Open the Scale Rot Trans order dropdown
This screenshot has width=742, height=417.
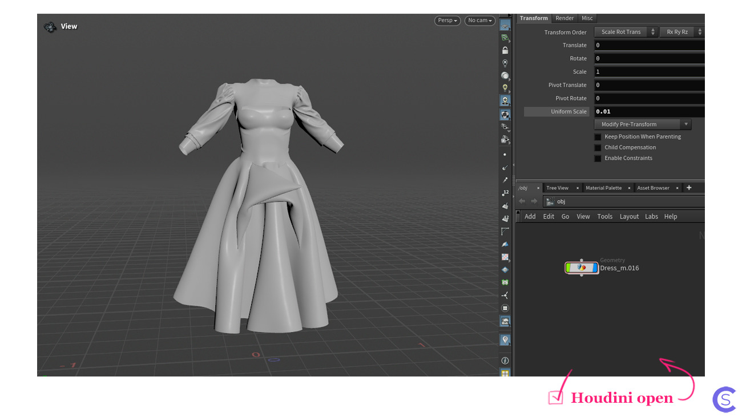tap(626, 32)
